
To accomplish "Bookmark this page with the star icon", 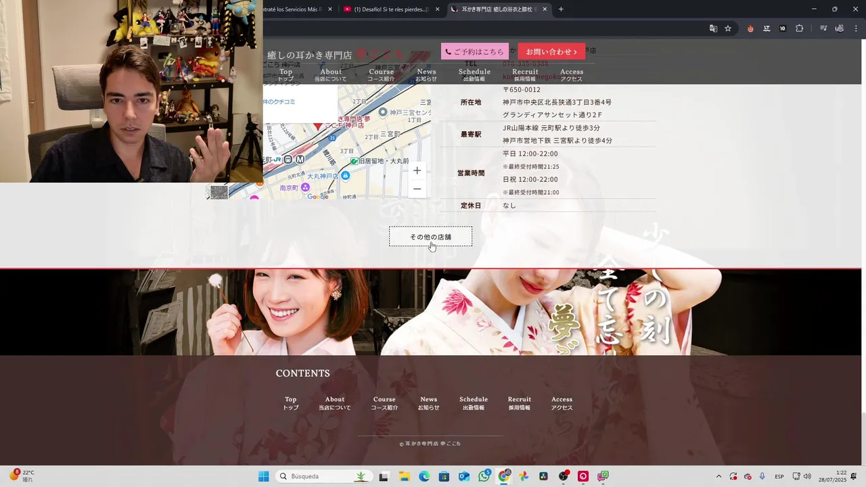I will point(728,28).
